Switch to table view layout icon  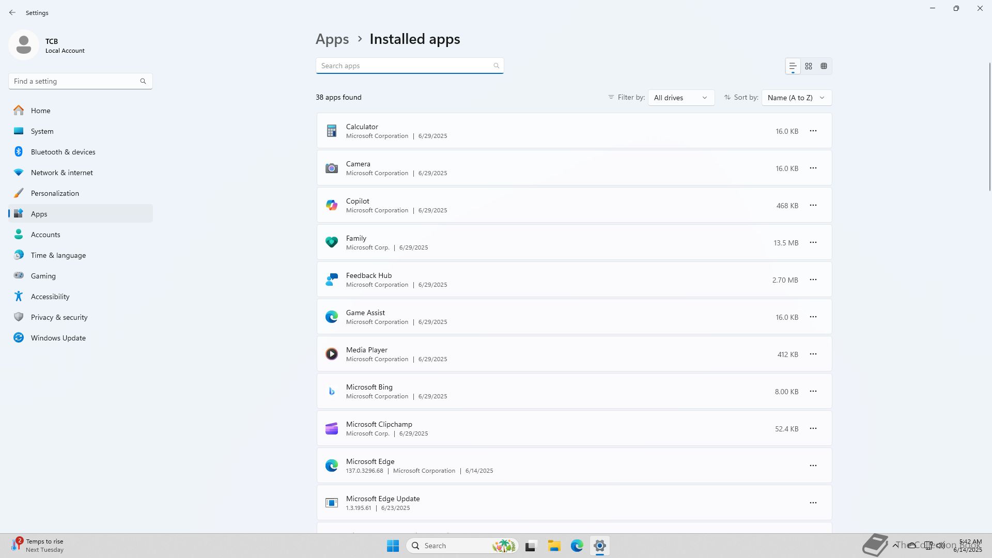tap(824, 66)
